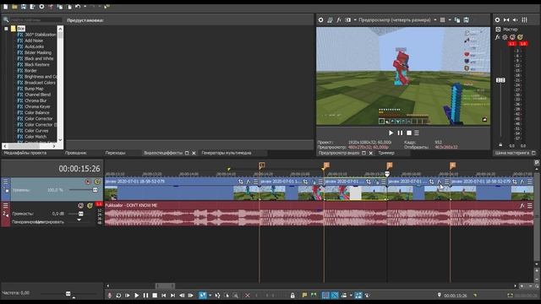Toggle split screen view in preview
Image resolution: width=541 pixels, height=304 pixels.
click(x=347, y=20)
